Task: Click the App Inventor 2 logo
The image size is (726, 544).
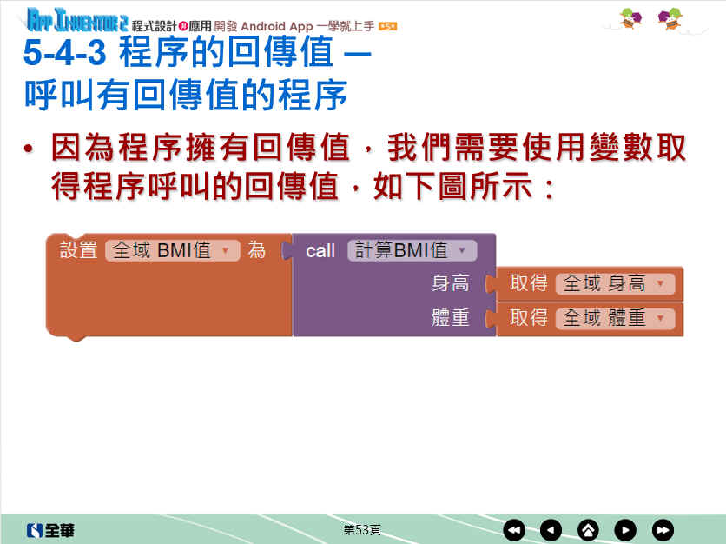Action: [76, 19]
